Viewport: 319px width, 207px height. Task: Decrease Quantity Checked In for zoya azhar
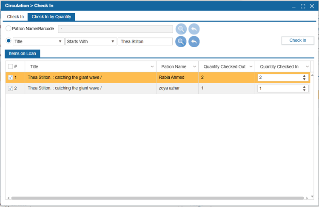[x=304, y=90]
